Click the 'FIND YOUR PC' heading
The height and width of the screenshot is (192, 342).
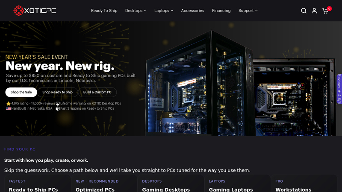[20, 149]
